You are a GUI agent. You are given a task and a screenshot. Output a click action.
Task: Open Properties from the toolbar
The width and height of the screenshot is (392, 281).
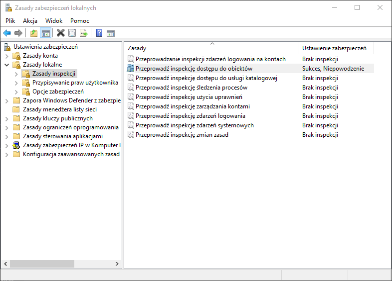point(72,33)
